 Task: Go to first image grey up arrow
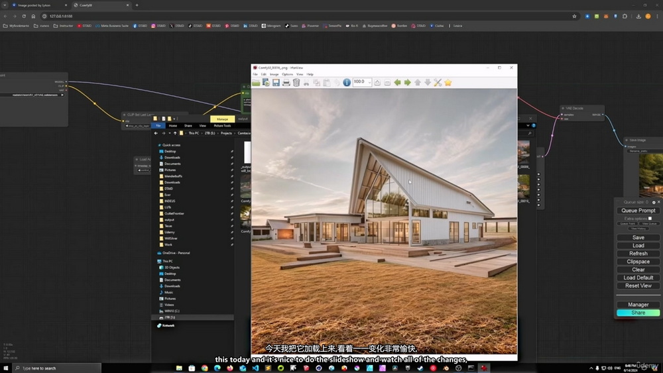pyautogui.click(x=418, y=83)
